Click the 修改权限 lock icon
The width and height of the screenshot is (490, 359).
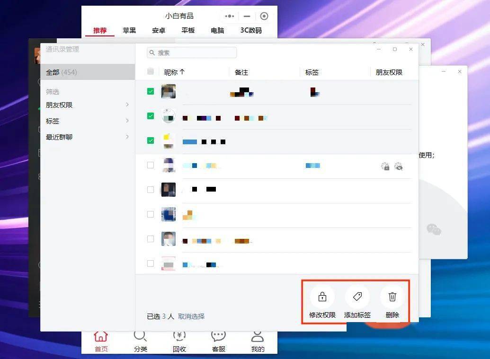click(x=321, y=296)
